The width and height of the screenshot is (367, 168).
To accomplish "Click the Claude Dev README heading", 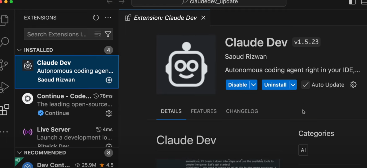I will pos(186,140).
